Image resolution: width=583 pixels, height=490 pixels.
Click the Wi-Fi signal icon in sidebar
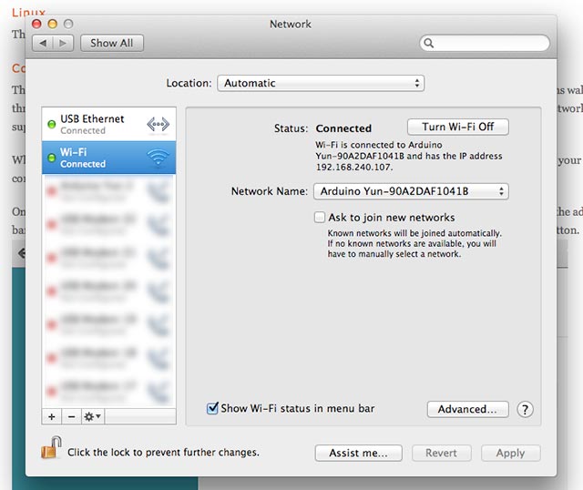(x=158, y=158)
